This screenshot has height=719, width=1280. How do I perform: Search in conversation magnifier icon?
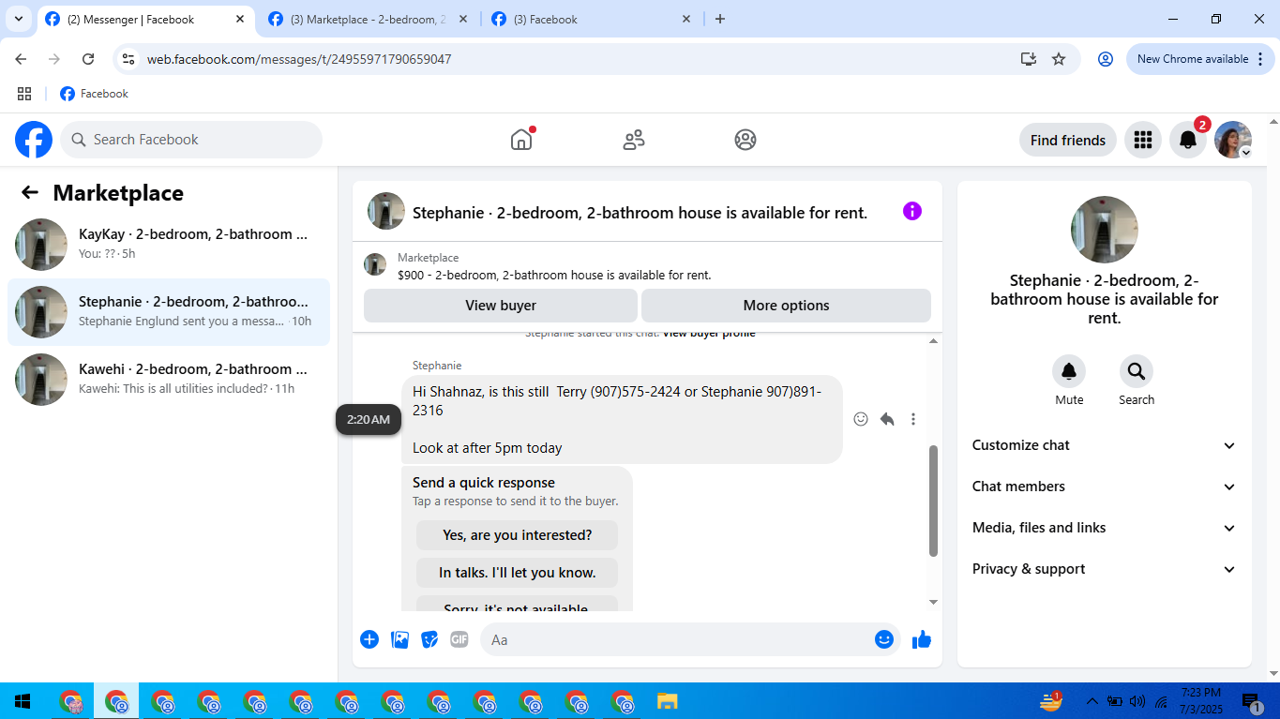click(1137, 371)
